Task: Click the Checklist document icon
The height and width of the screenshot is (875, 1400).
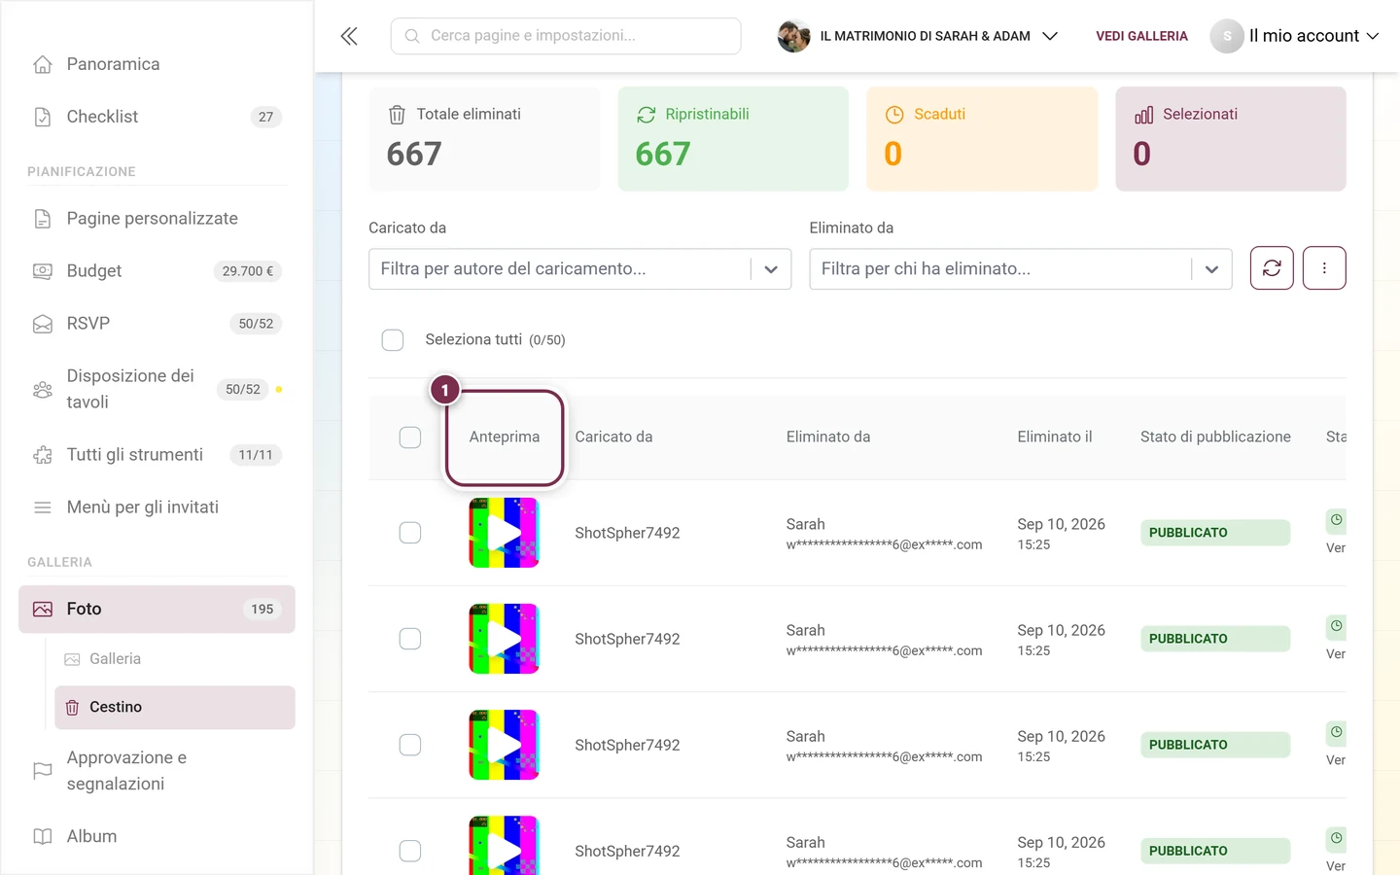Action: (43, 117)
